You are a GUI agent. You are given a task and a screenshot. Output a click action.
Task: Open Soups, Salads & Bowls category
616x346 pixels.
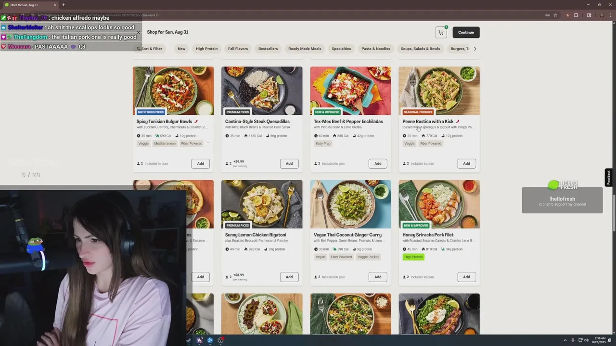pos(420,49)
